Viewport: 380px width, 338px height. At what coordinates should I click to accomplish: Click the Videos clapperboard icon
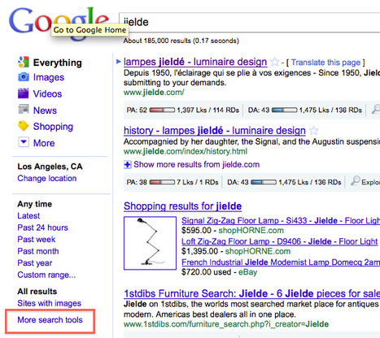pyautogui.click(x=24, y=93)
